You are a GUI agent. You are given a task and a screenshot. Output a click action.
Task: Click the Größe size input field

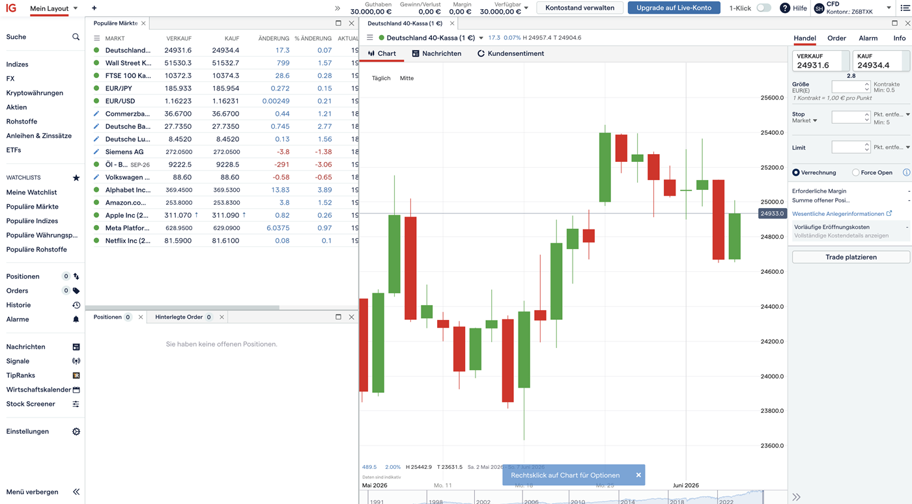click(x=847, y=86)
